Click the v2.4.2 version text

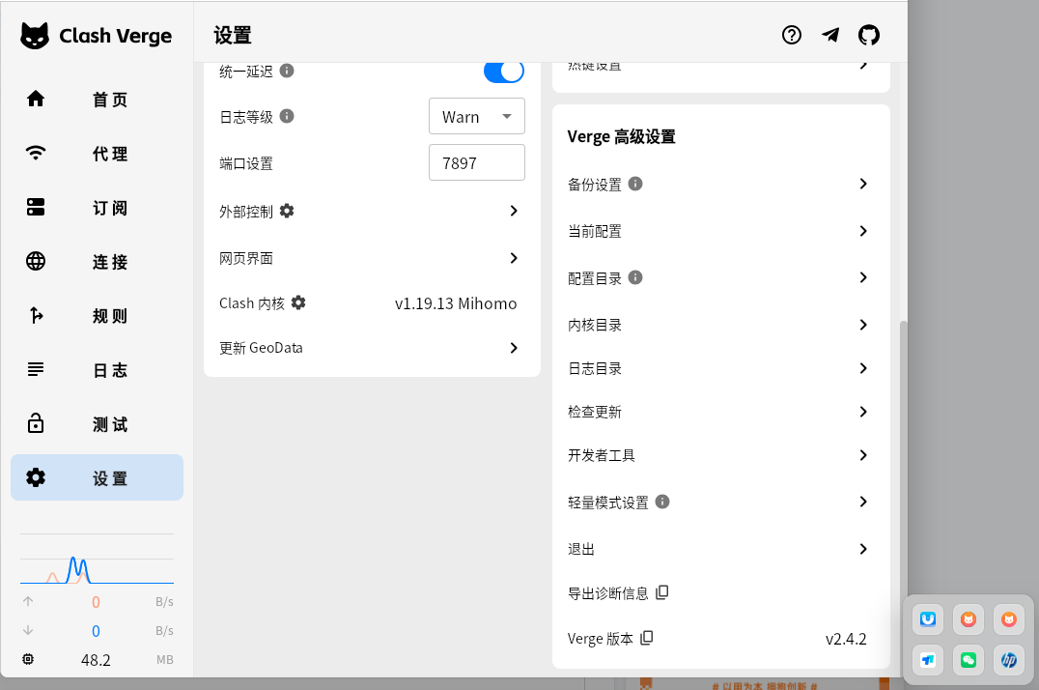[x=846, y=639]
